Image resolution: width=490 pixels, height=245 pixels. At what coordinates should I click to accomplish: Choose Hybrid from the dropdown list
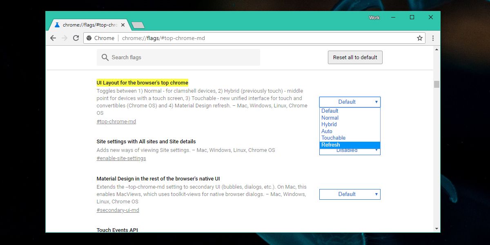pos(350,125)
